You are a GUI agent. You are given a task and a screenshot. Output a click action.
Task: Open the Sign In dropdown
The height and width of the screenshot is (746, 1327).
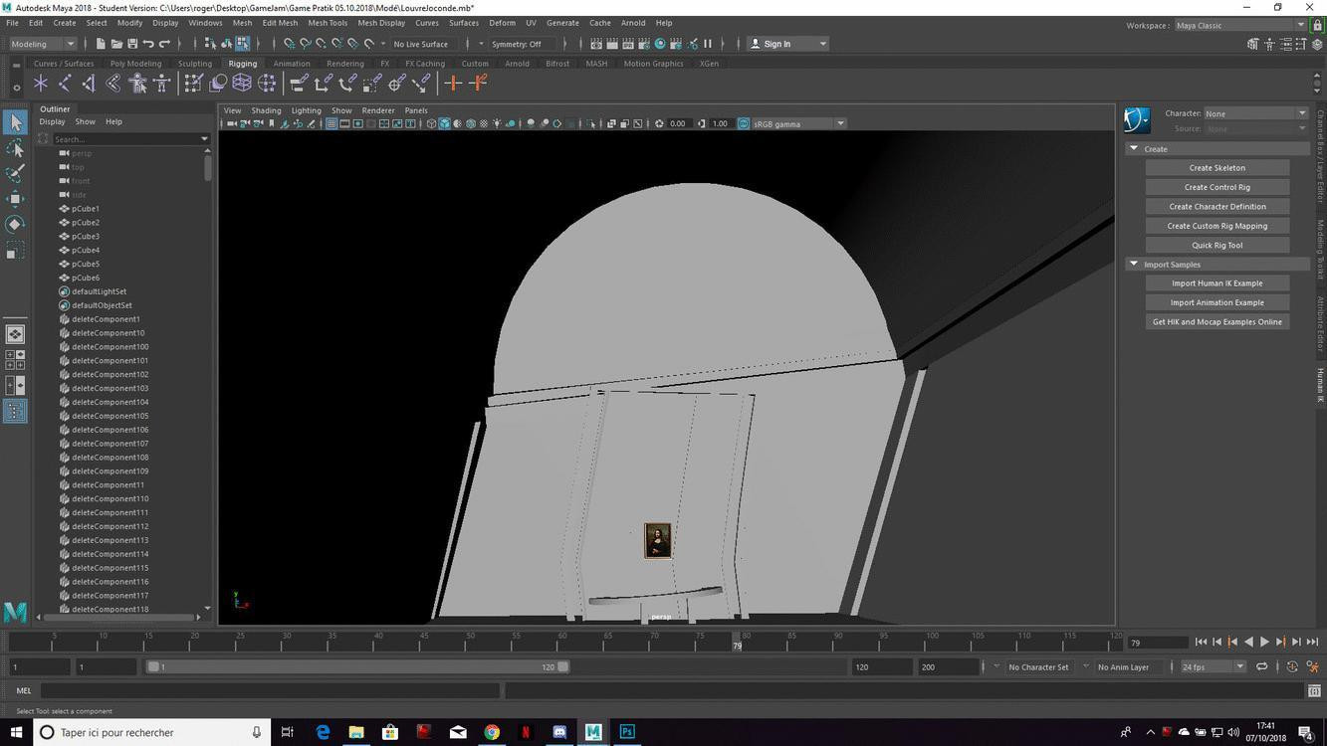[x=787, y=44]
